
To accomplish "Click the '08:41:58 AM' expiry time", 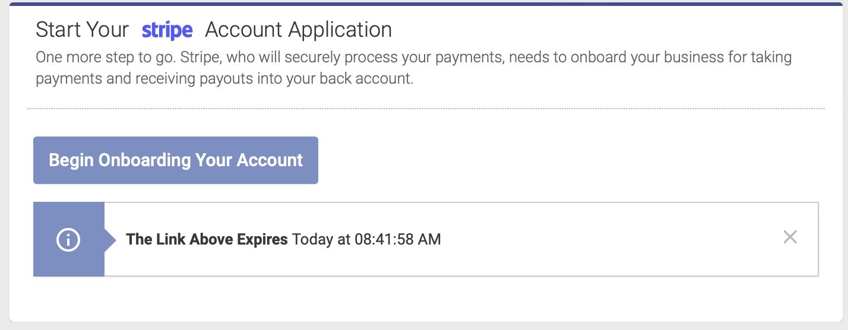I will point(398,240).
